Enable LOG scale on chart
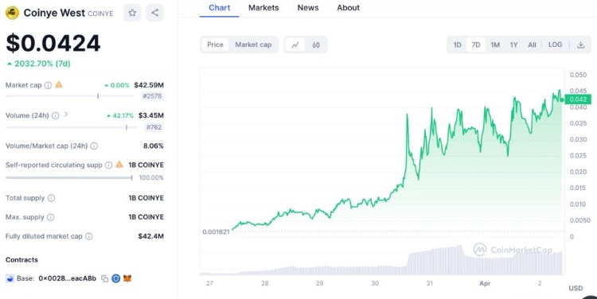The height and width of the screenshot is (299, 597). [555, 45]
